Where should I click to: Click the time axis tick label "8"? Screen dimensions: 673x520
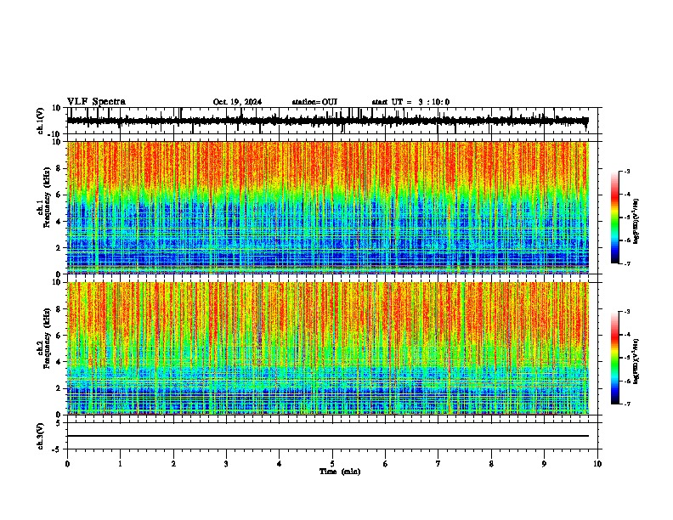[491, 464]
